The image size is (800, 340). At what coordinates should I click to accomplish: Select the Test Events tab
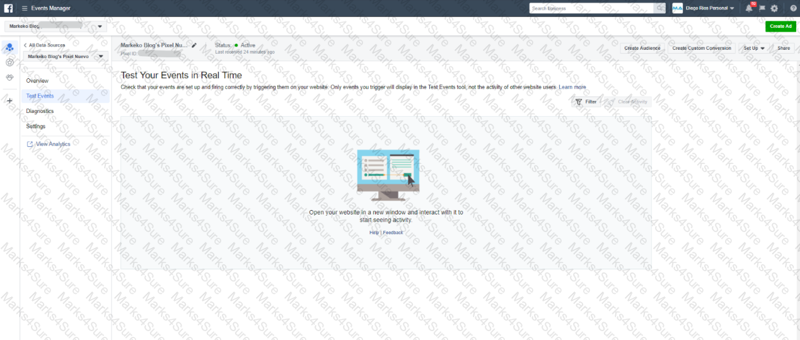[66, 96]
